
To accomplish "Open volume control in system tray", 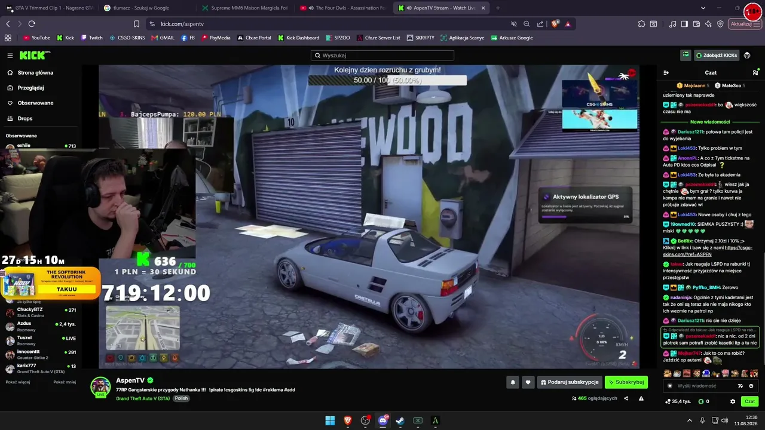I will (x=725, y=420).
